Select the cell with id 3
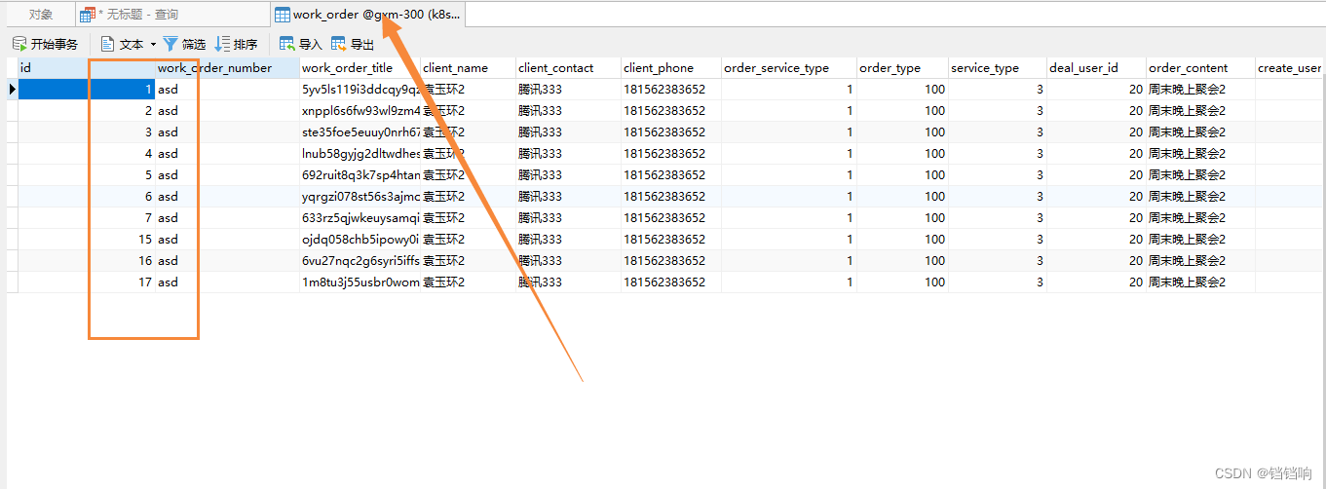The height and width of the screenshot is (489, 1326). pos(87,132)
